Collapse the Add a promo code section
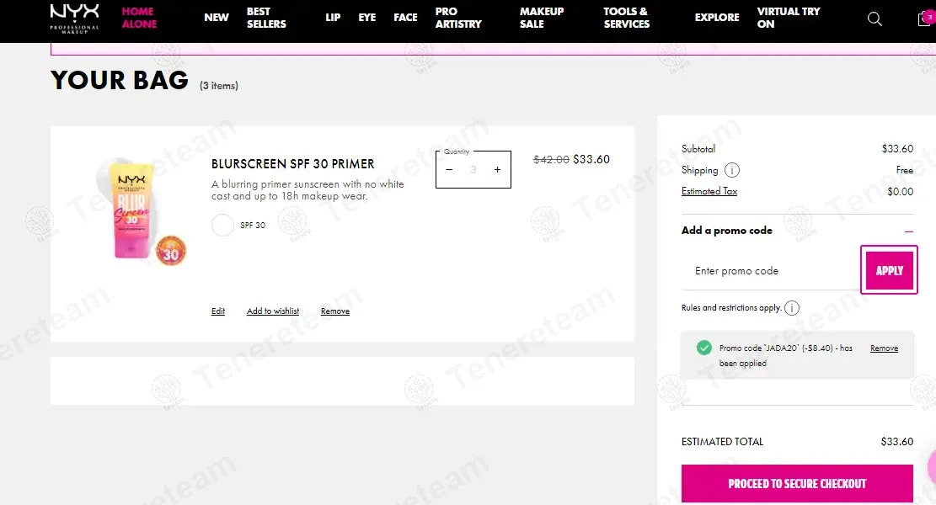This screenshot has width=936, height=505. point(908,231)
